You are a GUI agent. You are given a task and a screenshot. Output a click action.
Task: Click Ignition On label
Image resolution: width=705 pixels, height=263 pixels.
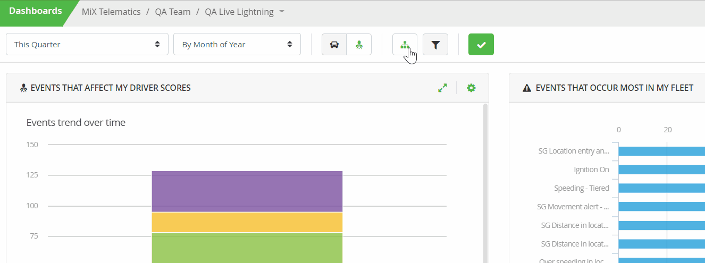[x=592, y=169]
